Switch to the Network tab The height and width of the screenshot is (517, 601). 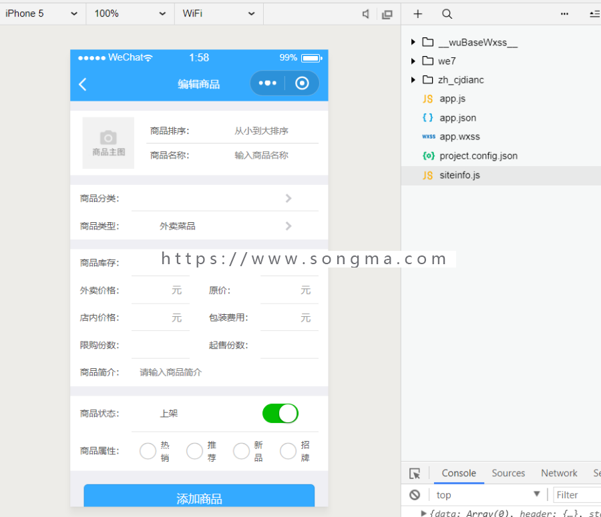pyautogui.click(x=559, y=474)
